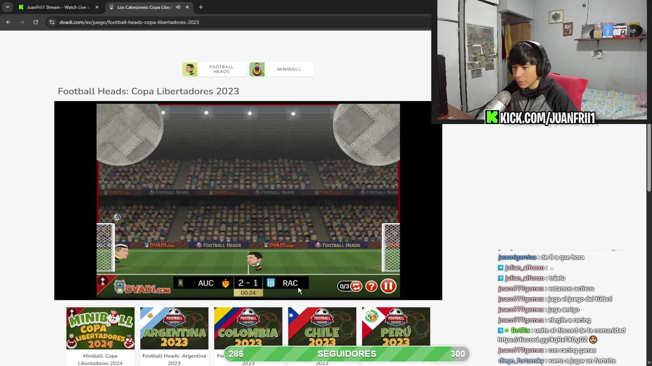Click the Miniball category thumbnail icon
The height and width of the screenshot is (366, 652).
coord(257,69)
